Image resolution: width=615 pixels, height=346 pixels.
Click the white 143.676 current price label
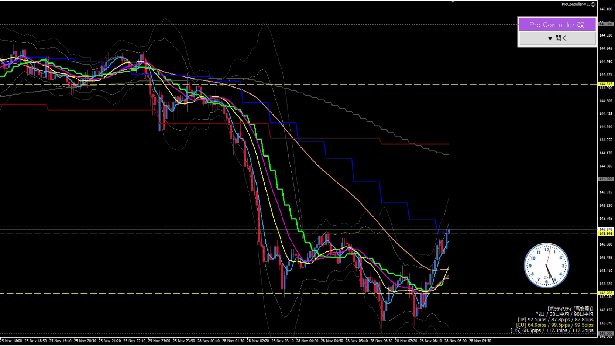[x=606, y=229]
